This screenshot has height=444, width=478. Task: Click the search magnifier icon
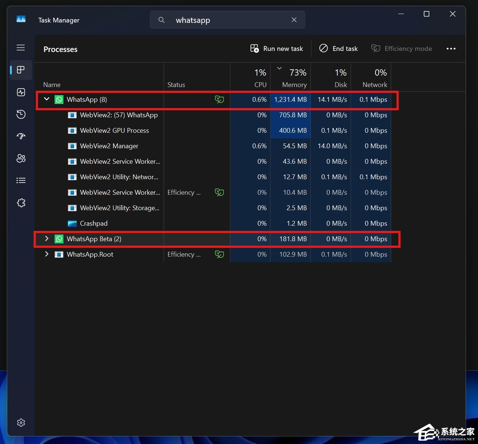pyautogui.click(x=162, y=20)
